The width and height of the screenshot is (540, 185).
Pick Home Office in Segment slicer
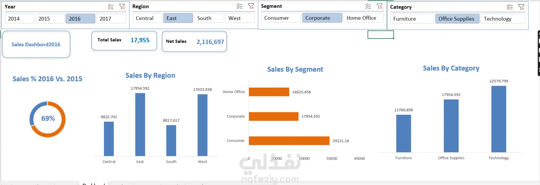[363, 18]
